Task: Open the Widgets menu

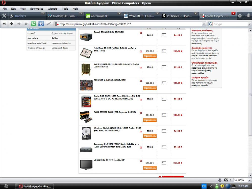Action: coord(52,9)
